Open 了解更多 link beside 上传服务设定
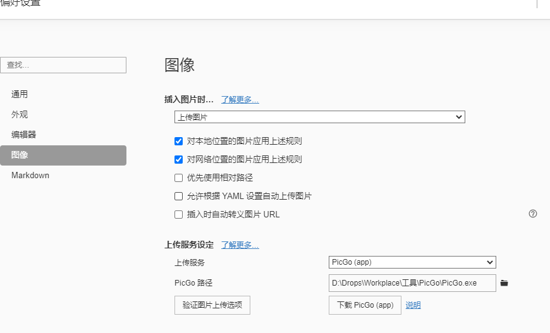Image resolution: width=550 pixels, height=333 pixels. [x=240, y=245]
